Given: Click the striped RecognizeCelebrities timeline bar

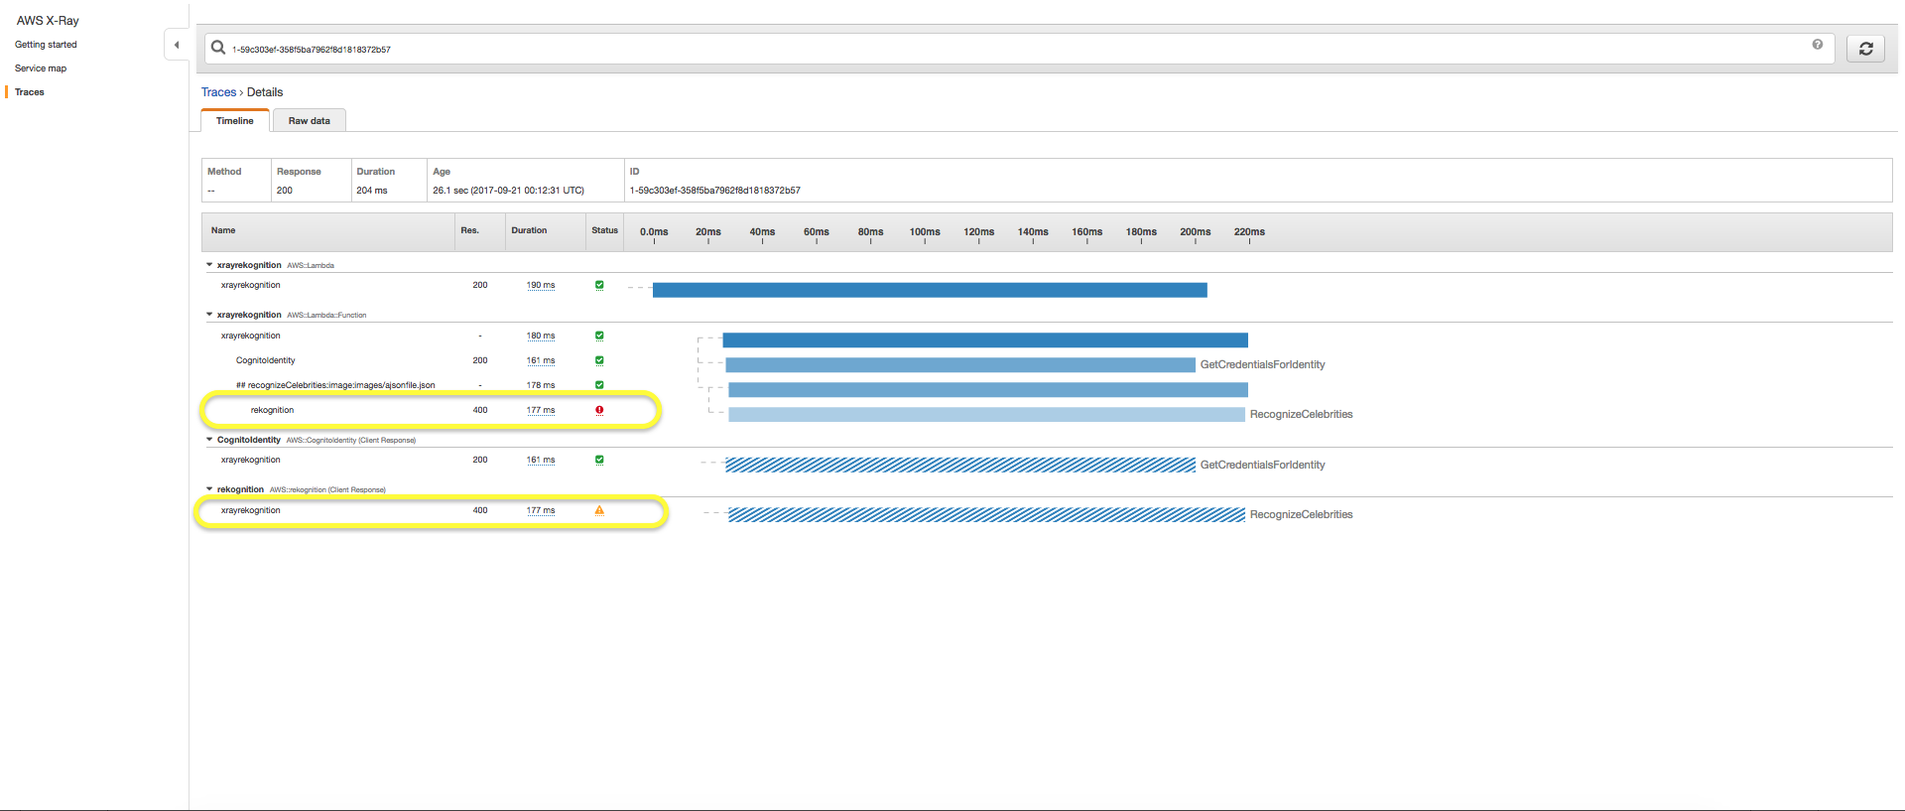Looking at the screenshot, I should [x=985, y=514].
